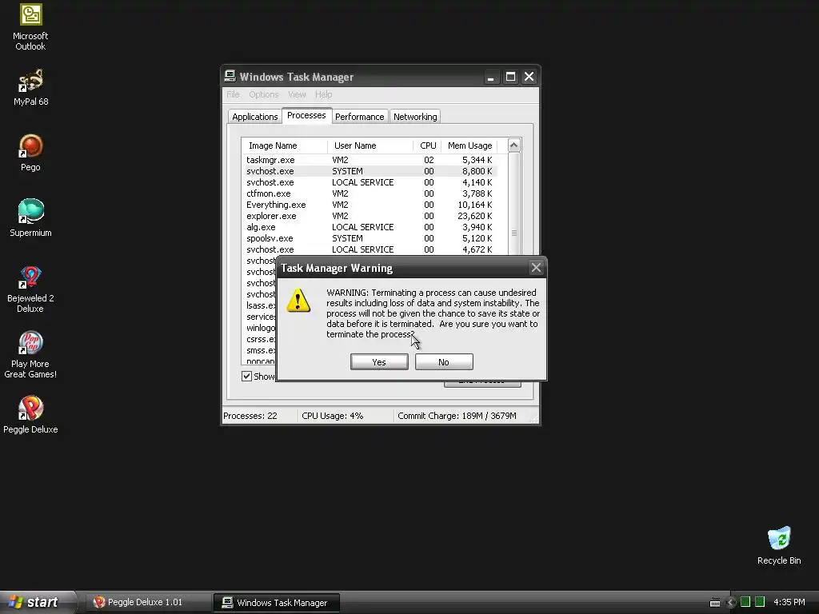Click the right green CPU tray icon

click(x=760, y=602)
